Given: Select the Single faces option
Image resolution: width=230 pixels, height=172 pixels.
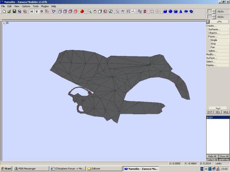Looking at the screenshot, I should pyautogui.click(x=214, y=40).
